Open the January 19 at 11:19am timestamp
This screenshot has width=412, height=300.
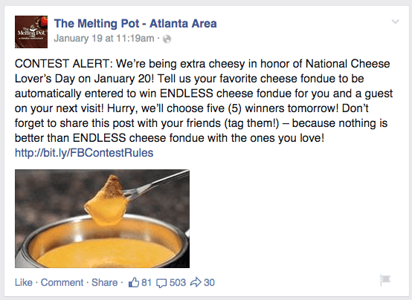104,39
